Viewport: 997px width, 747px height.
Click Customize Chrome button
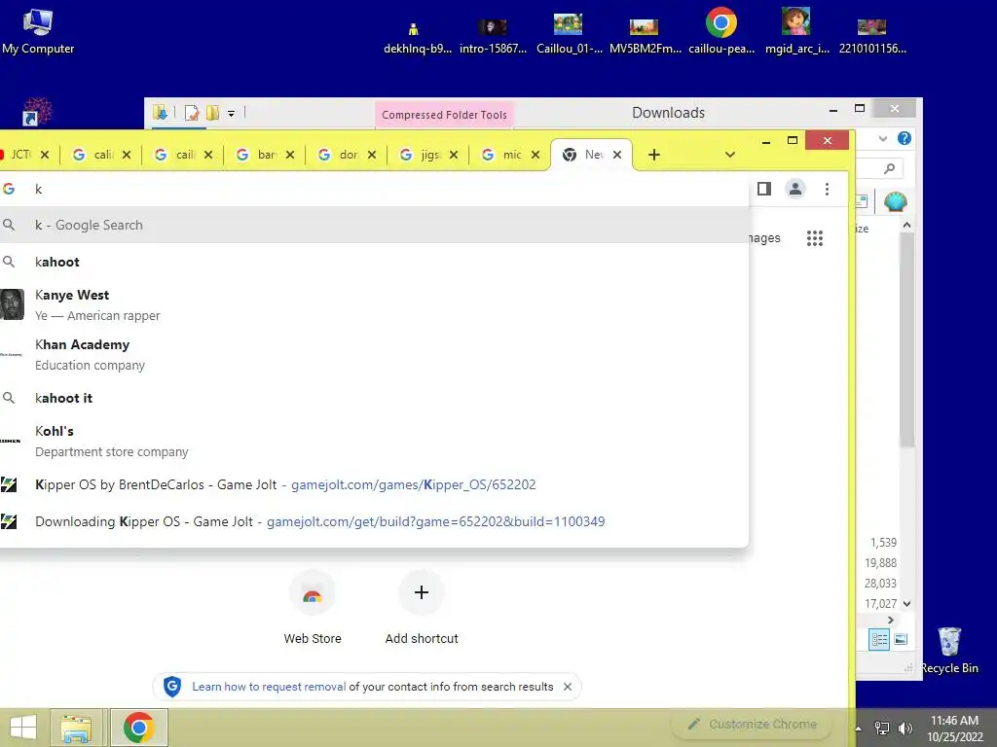[x=753, y=724]
